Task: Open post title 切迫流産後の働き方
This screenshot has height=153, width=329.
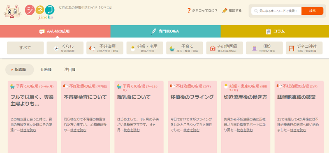Action: [245, 97]
